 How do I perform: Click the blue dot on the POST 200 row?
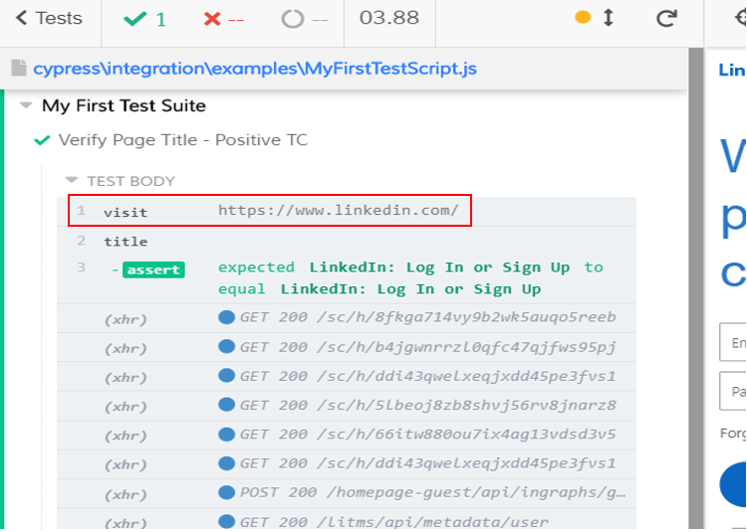pyautogui.click(x=226, y=492)
